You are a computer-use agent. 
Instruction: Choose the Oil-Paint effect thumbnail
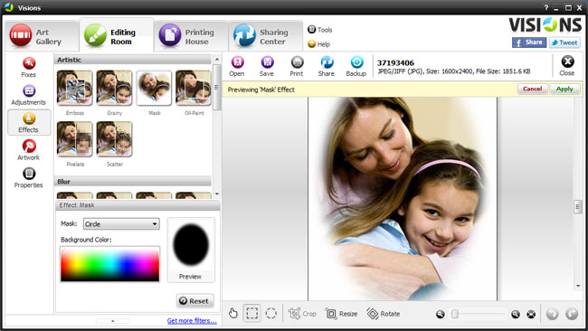coord(194,88)
